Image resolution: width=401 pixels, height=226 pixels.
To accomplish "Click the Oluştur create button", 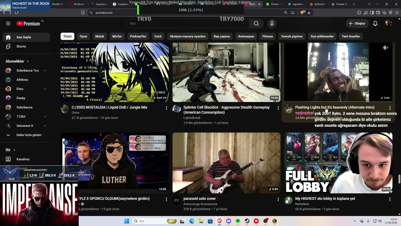I will pyautogui.click(x=357, y=24).
